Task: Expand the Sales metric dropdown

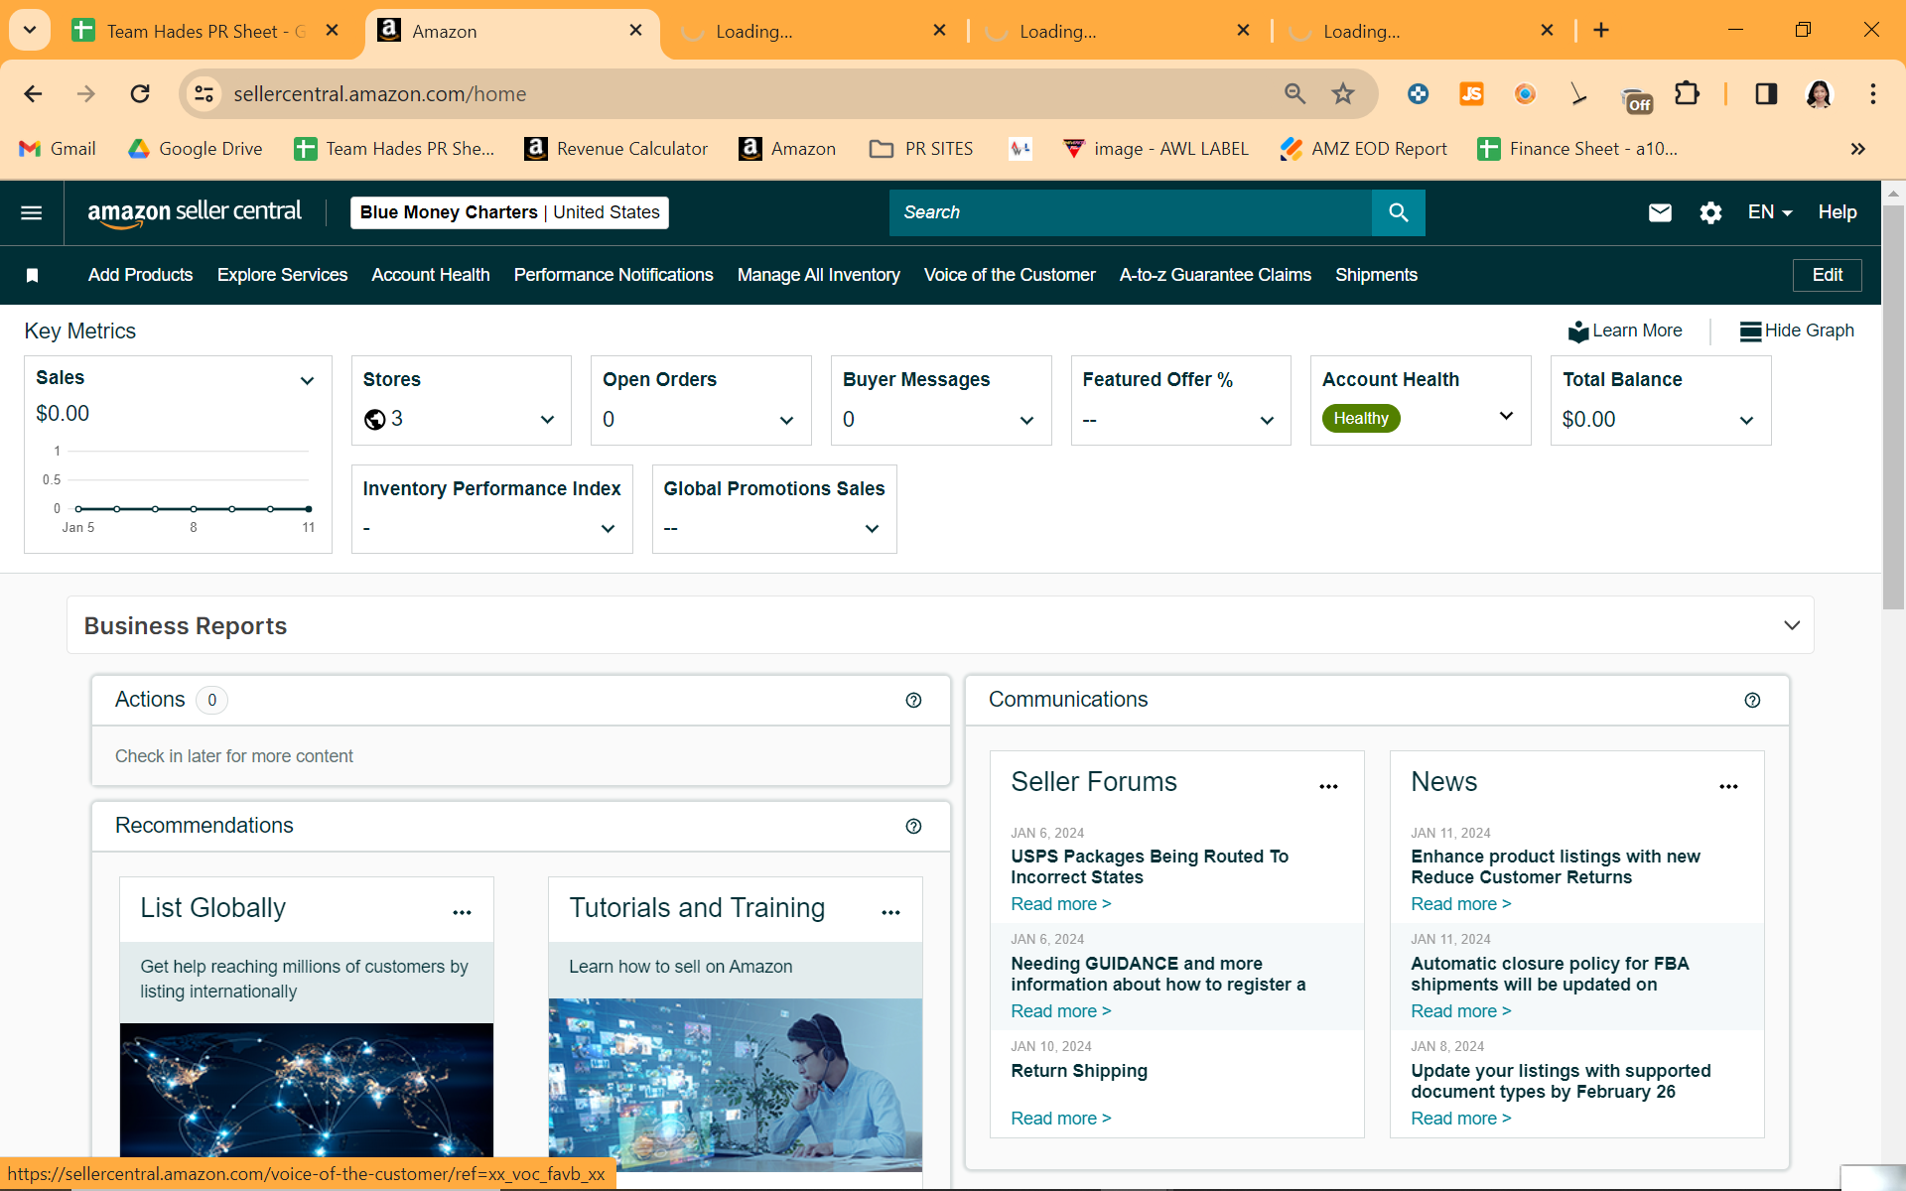Action: tap(308, 381)
